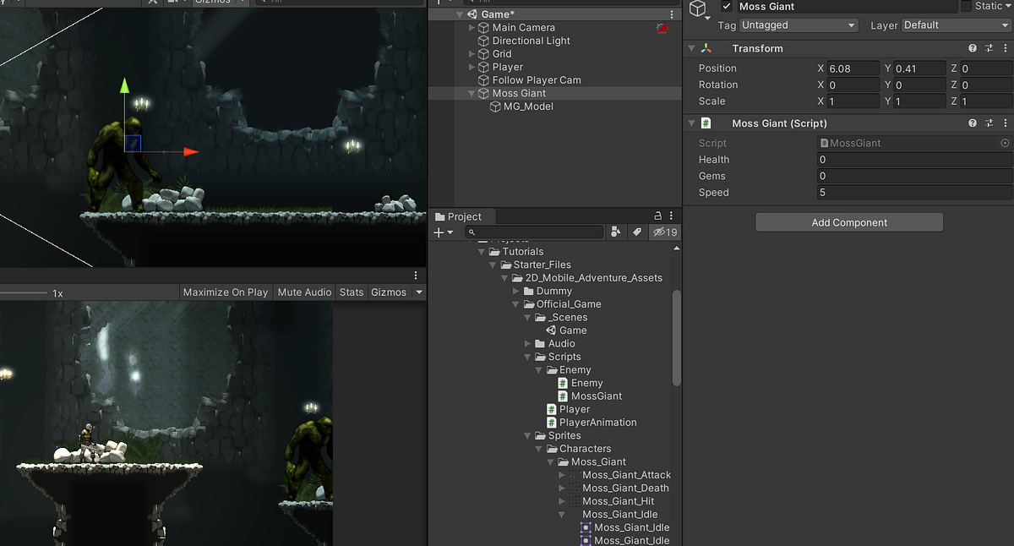Click Mute Audio in the Game view
The width and height of the screenshot is (1014, 546).
(303, 292)
